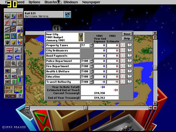Select the Emergency dispatch tool
Viewport: 176px width, 132px height.
click(20, 16)
